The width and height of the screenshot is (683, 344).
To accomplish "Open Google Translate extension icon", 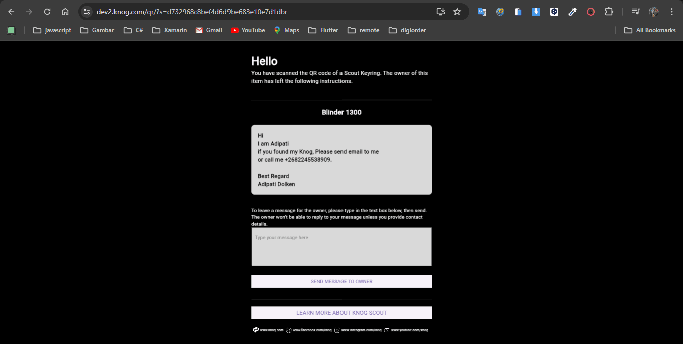I will (482, 12).
